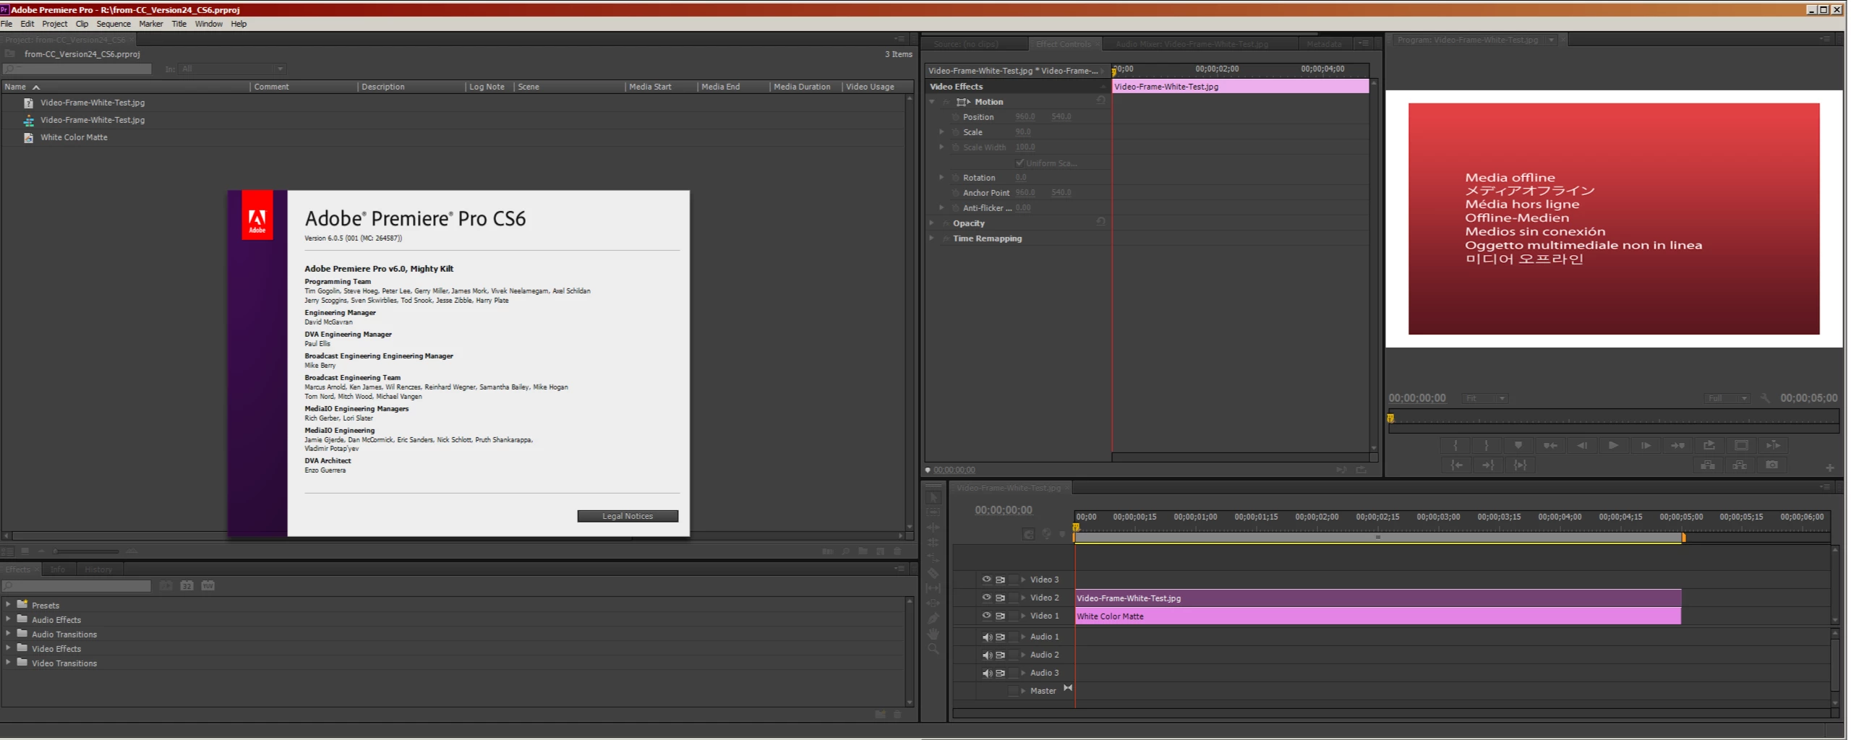Collapse the Motion effect properties

coord(932,102)
